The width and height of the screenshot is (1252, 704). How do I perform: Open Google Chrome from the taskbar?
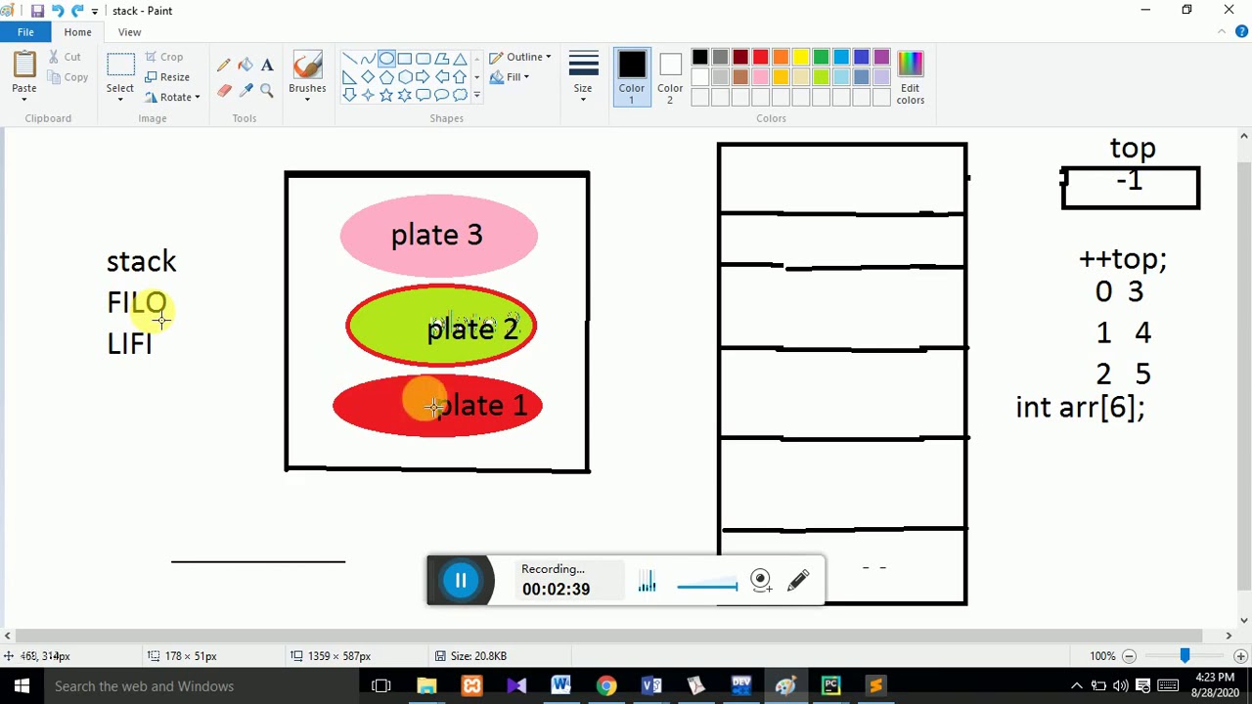click(606, 686)
